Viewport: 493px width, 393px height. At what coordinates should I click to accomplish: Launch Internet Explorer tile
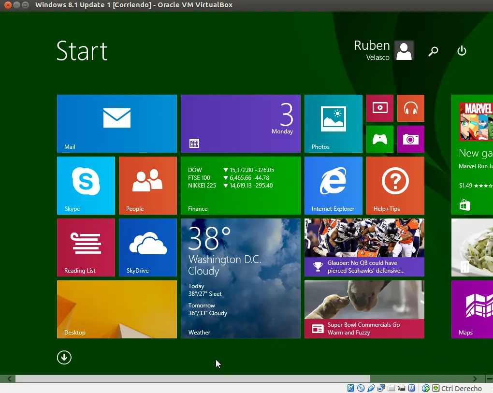[x=333, y=186]
